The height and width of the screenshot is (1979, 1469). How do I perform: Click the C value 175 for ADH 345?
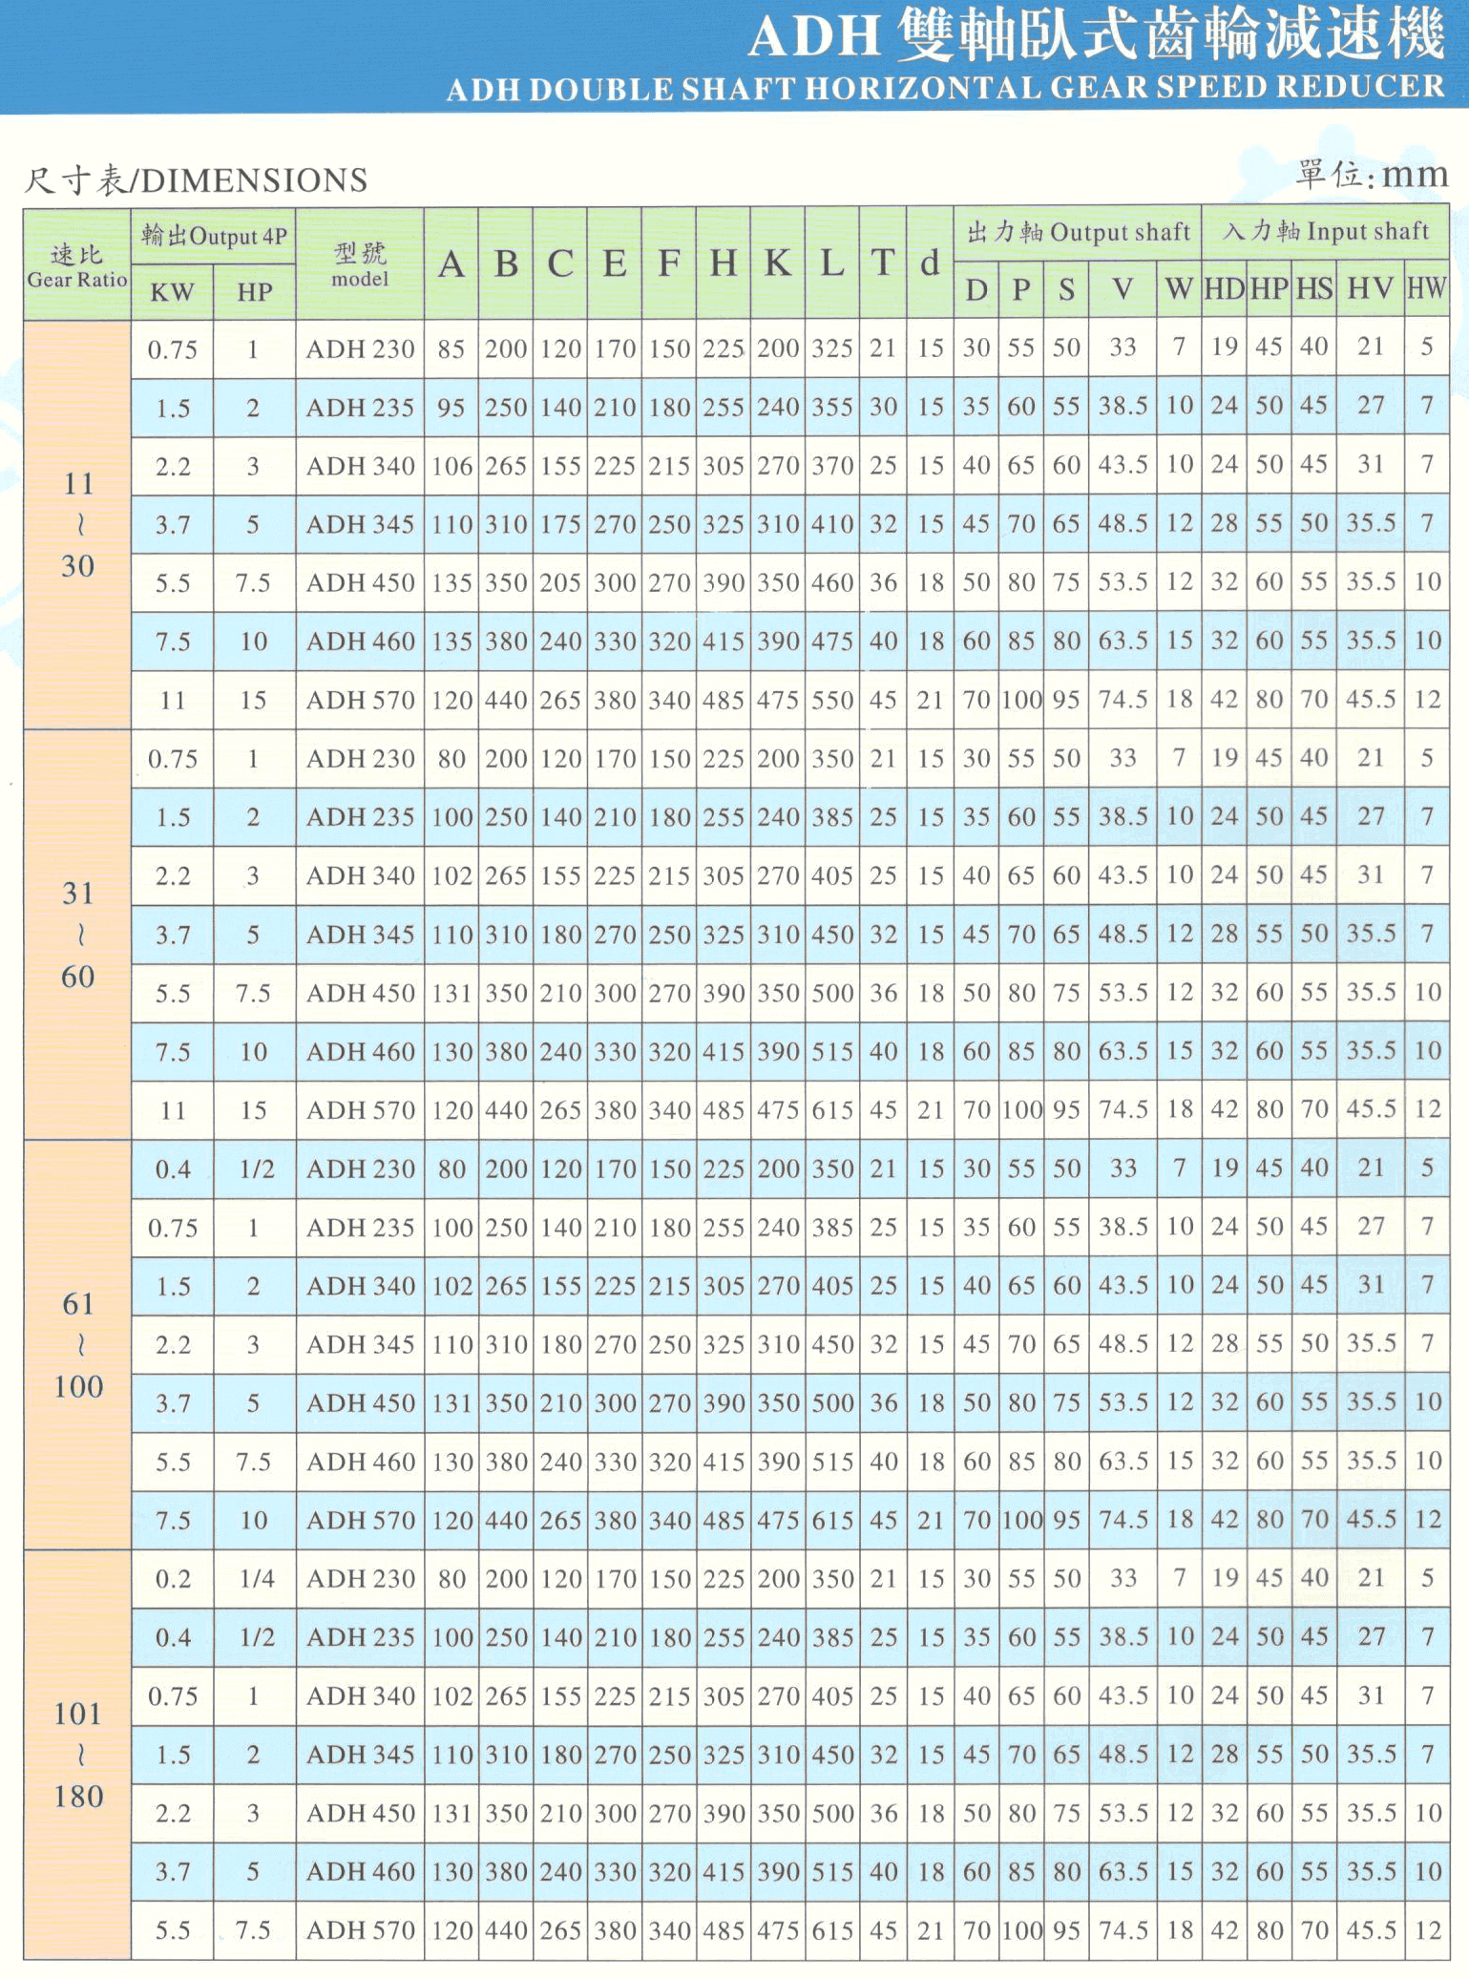click(x=560, y=524)
